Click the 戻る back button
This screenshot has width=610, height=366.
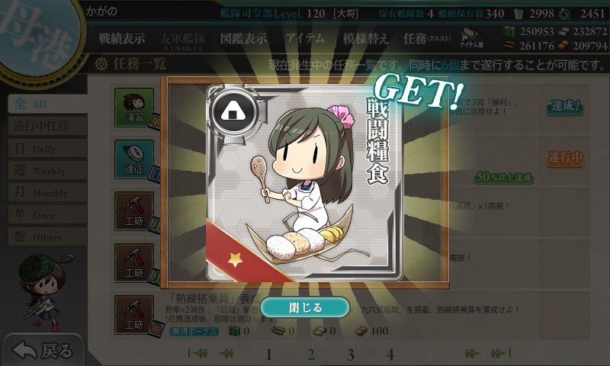(43, 350)
